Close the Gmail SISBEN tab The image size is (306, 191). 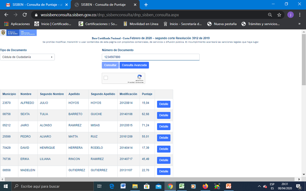pyautogui.click(x=66, y=5)
